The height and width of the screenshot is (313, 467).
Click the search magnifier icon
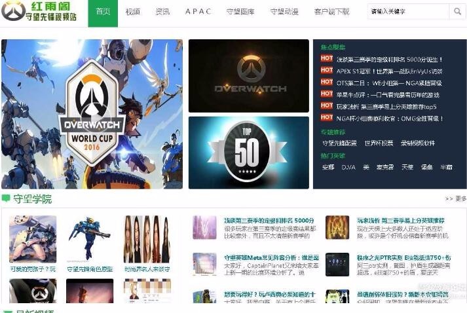(457, 12)
